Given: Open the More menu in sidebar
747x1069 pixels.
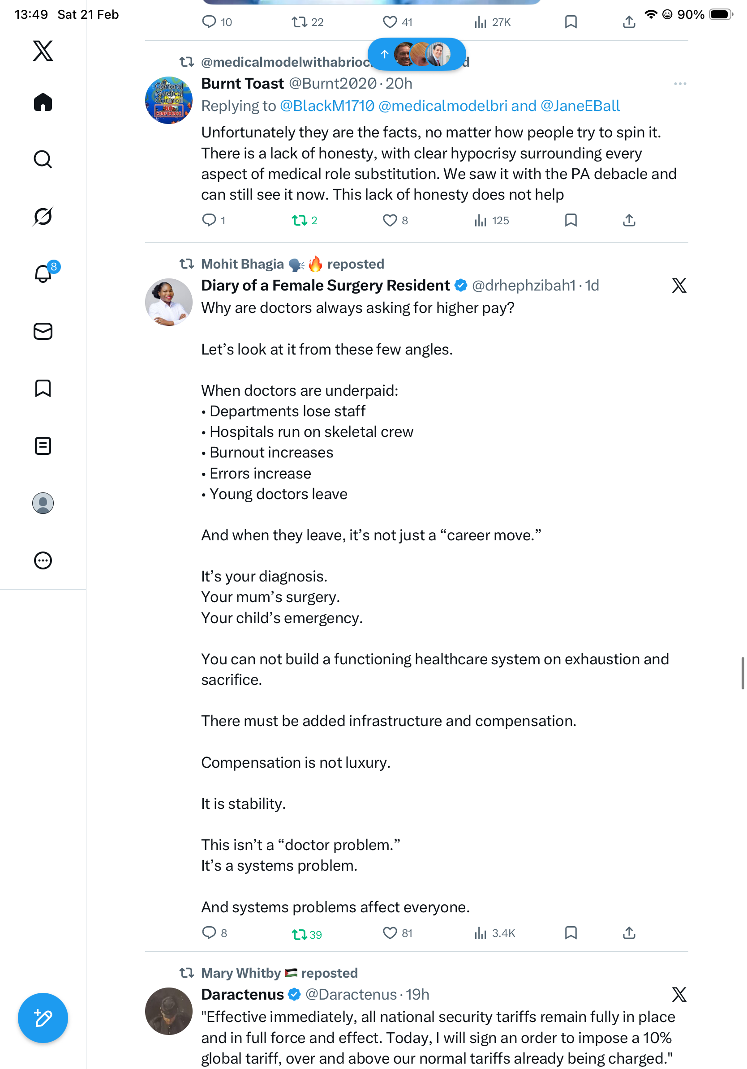Looking at the screenshot, I should 43,560.
